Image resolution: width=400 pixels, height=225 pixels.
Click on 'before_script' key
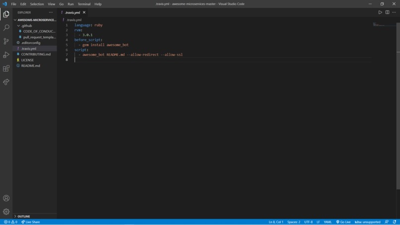tap(87, 40)
